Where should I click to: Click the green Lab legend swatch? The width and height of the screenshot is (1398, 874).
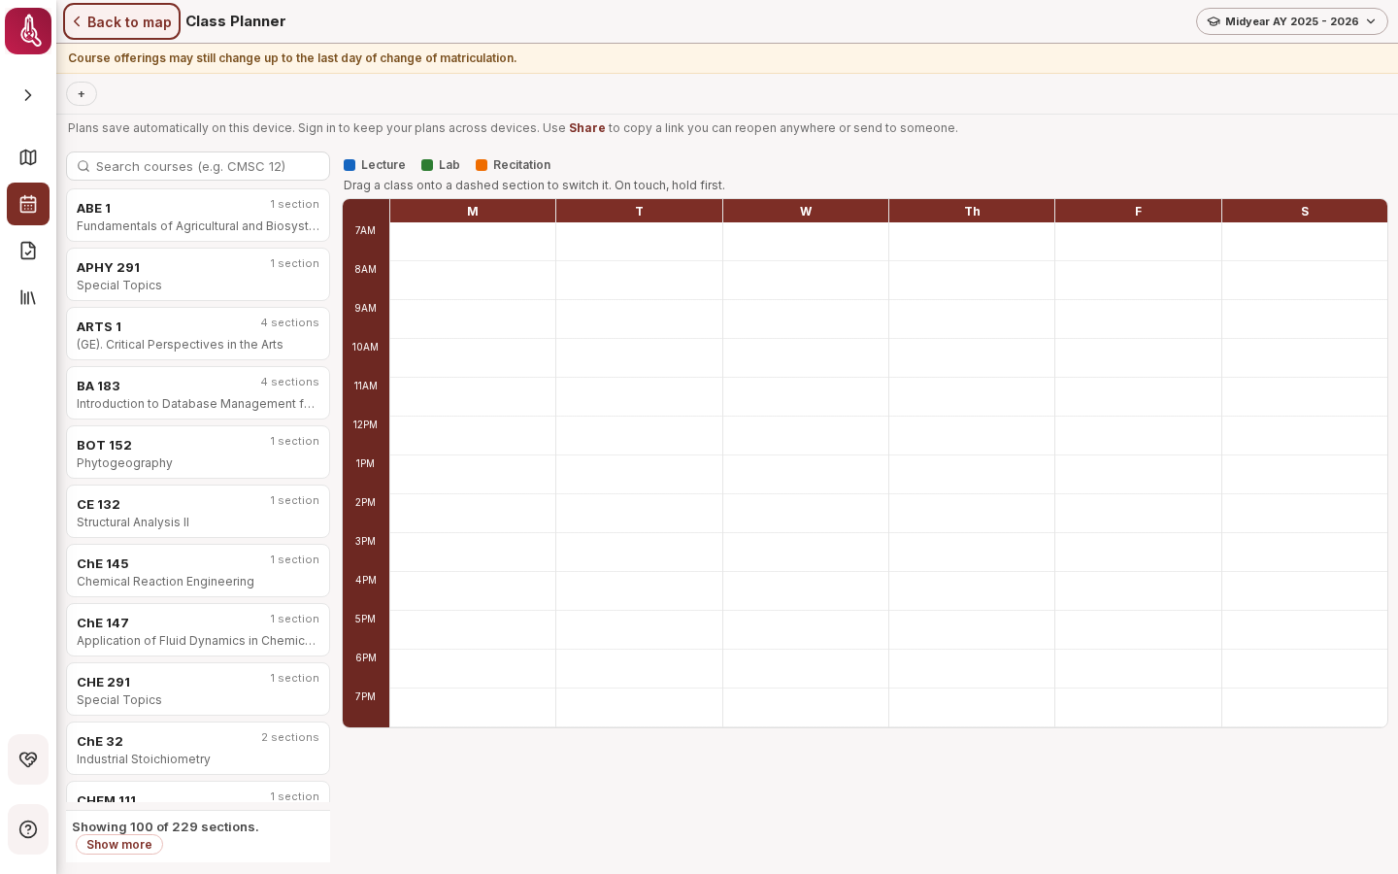pyautogui.click(x=427, y=165)
